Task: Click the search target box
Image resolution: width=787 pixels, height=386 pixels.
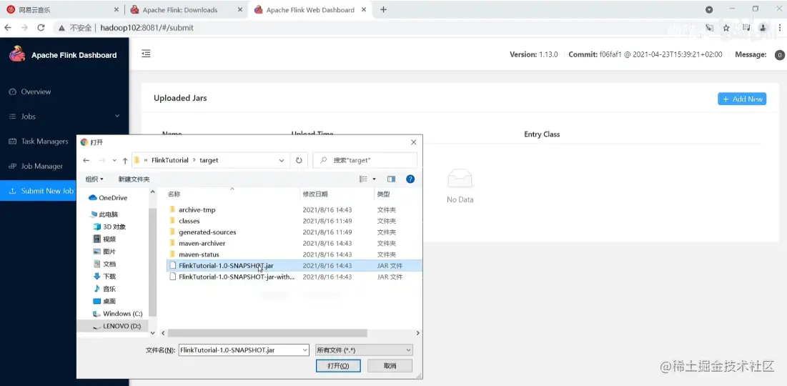Action: coord(365,160)
